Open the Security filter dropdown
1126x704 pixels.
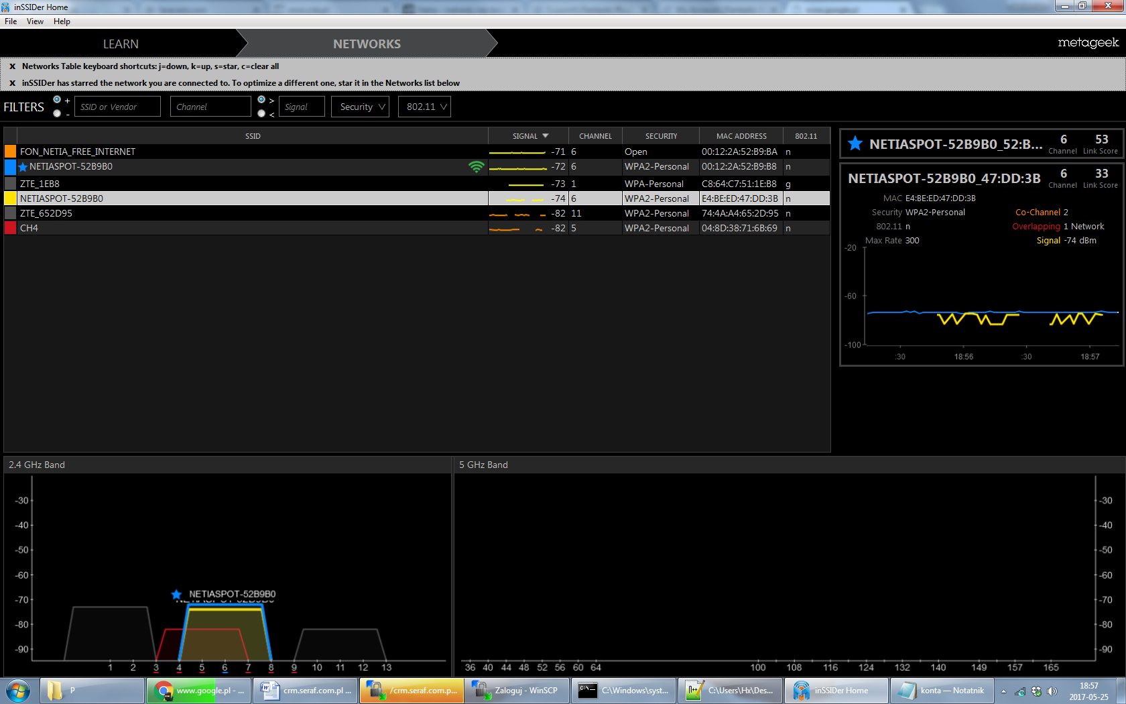click(x=361, y=107)
